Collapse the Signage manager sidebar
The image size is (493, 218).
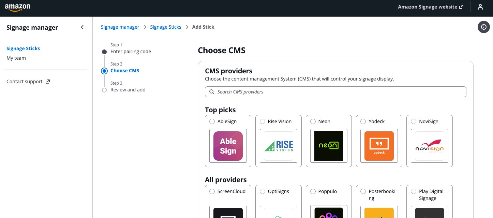tap(82, 27)
